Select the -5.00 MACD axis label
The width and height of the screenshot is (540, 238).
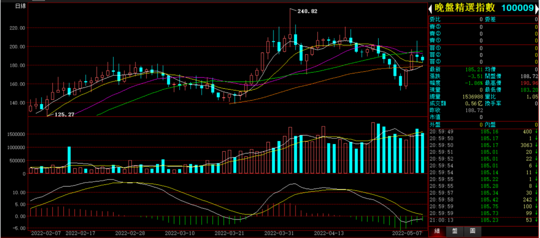(x=18, y=228)
